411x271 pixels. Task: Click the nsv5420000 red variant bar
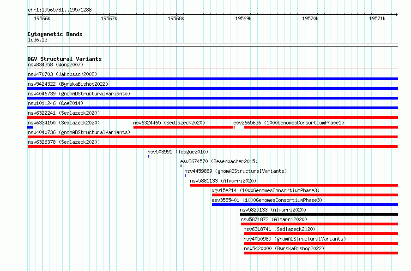click(x=321, y=253)
